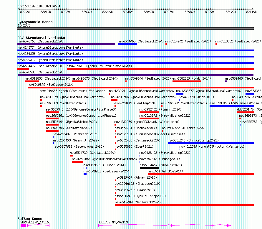Image resolution: width=262 pixels, height=229 pixels.
Task: Click the Cytogenetic Bands track title
Action: (35, 22)
